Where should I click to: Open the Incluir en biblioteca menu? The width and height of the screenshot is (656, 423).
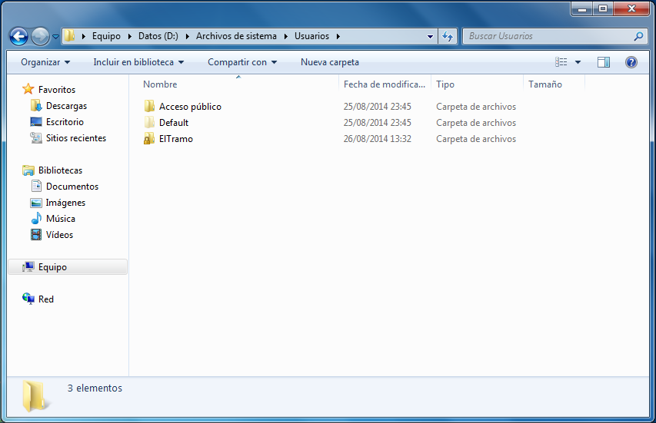(x=138, y=62)
